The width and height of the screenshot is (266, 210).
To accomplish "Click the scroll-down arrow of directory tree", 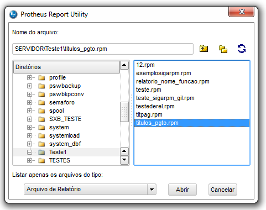I will click(124, 160).
